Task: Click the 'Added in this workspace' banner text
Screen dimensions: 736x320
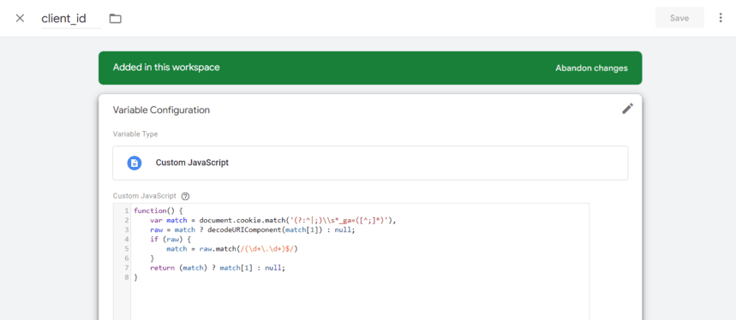Action: [x=166, y=68]
